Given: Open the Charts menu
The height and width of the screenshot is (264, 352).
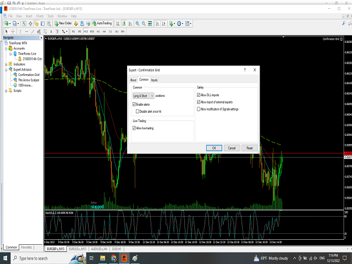Looking at the screenshot, I should [x=40, y=16].
